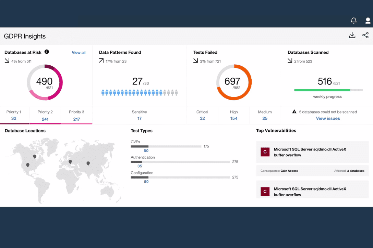The width and height of the screenshot is (373, 248).
Task: Click the green weekly progress bar
Action: tap(322, 90)
